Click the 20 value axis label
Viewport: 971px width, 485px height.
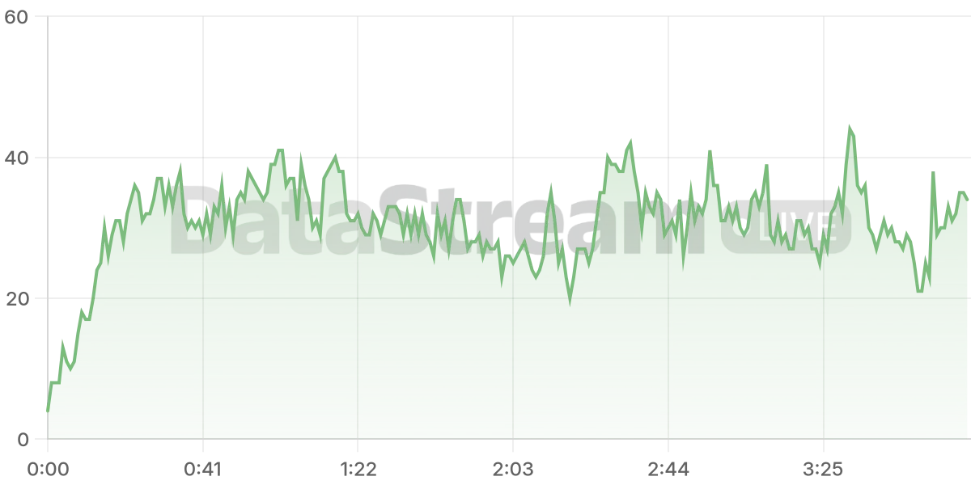point(17,298)
